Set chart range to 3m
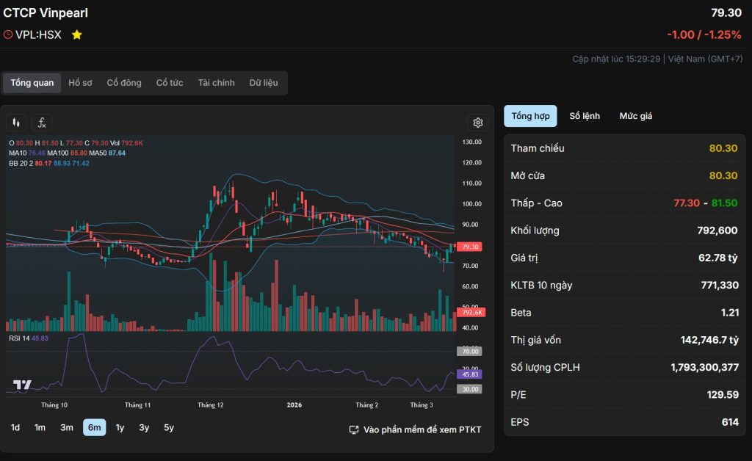The image size is (752, 461). pos(67,428)
